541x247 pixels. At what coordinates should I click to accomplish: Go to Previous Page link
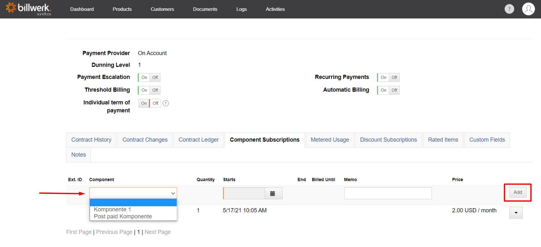pos(114,232)
